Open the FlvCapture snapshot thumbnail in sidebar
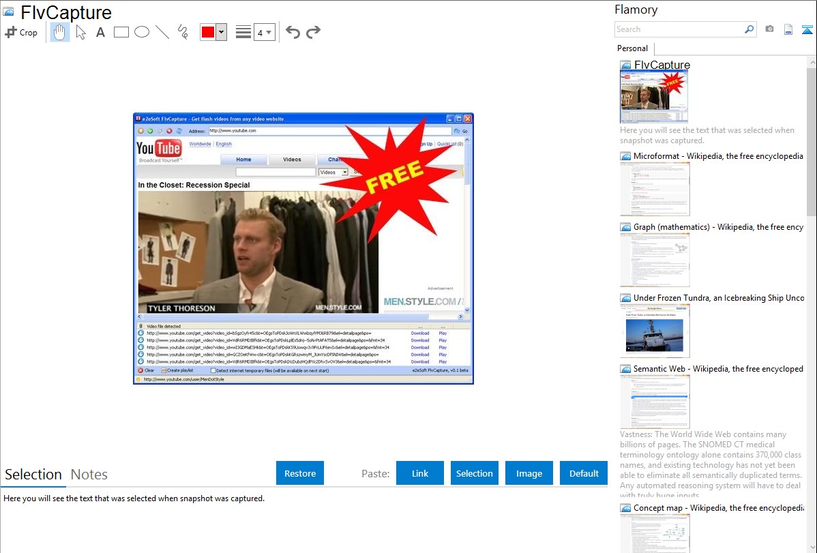The image size is (817, 553). [654, 97]
